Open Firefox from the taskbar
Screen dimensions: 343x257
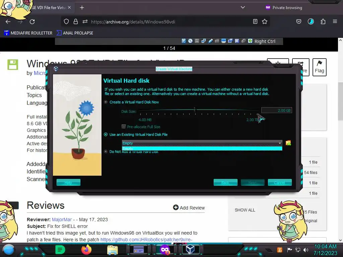pyautogui.click(x=86, y=250)
